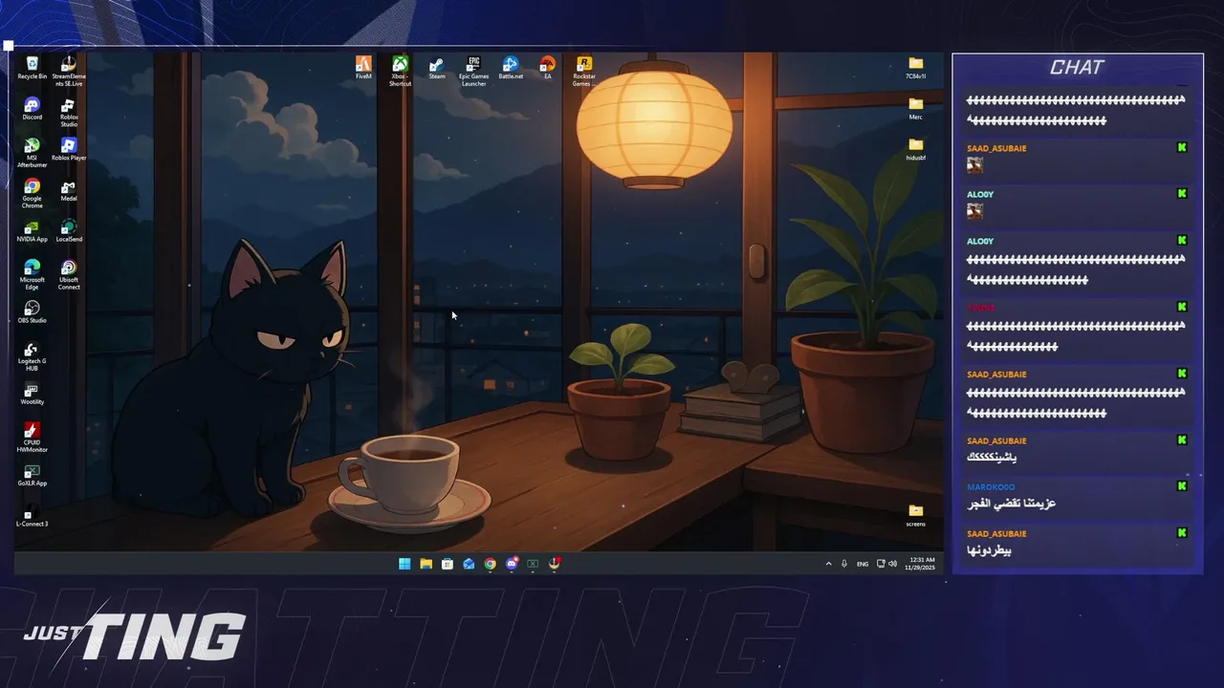Image resolution: width=1224 pixels, height=688 pixels.
Task: Launch StreamElements SE.Live from the desktop
Action: click(69, 71)
